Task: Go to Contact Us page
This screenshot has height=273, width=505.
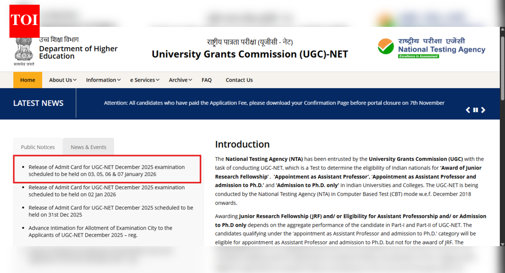Action: pos(239,80)
